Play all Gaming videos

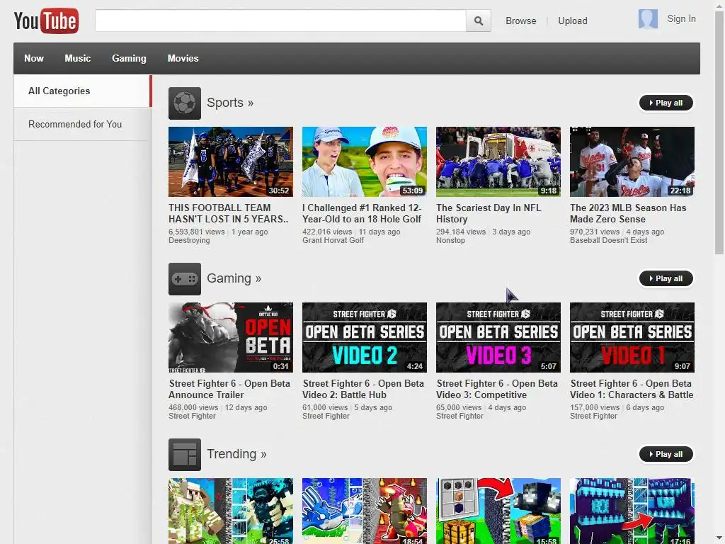(666, 278)
